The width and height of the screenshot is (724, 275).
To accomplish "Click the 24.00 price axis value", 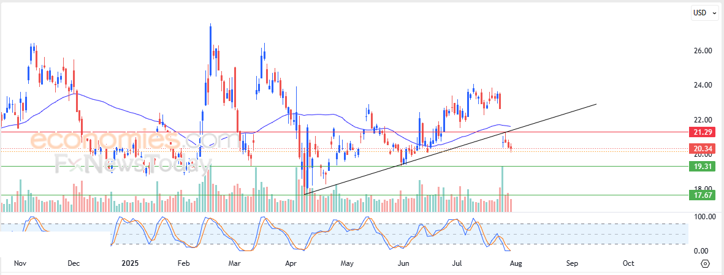I will (701, 85).
